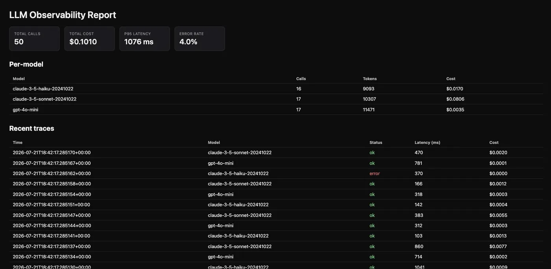Click timestamp 2026-07-21T18:42:17.285154+00:00

click(x=52, y=194)
